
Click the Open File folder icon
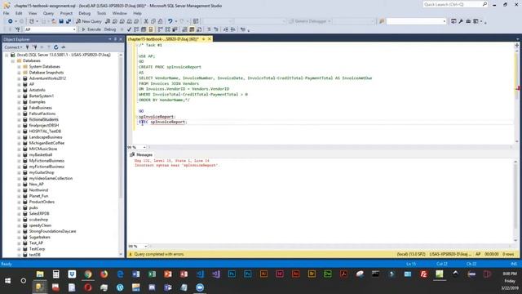54,21
